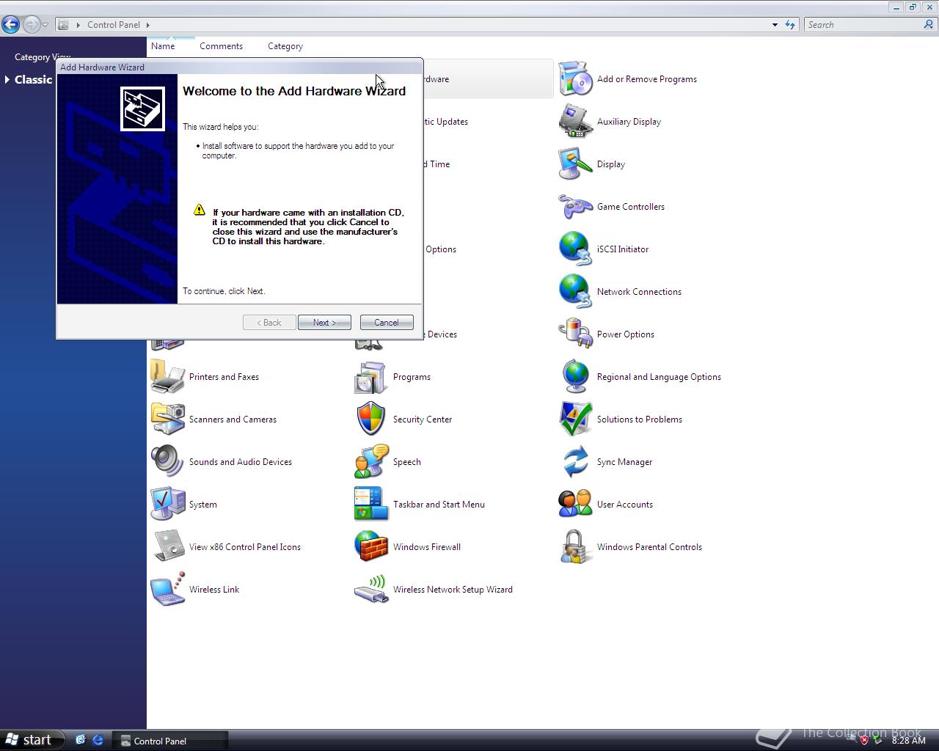This screenshot has height=751, width=939.
Task: Click Cancel in the Add Hardware Wizard
Action: [387, 323]
